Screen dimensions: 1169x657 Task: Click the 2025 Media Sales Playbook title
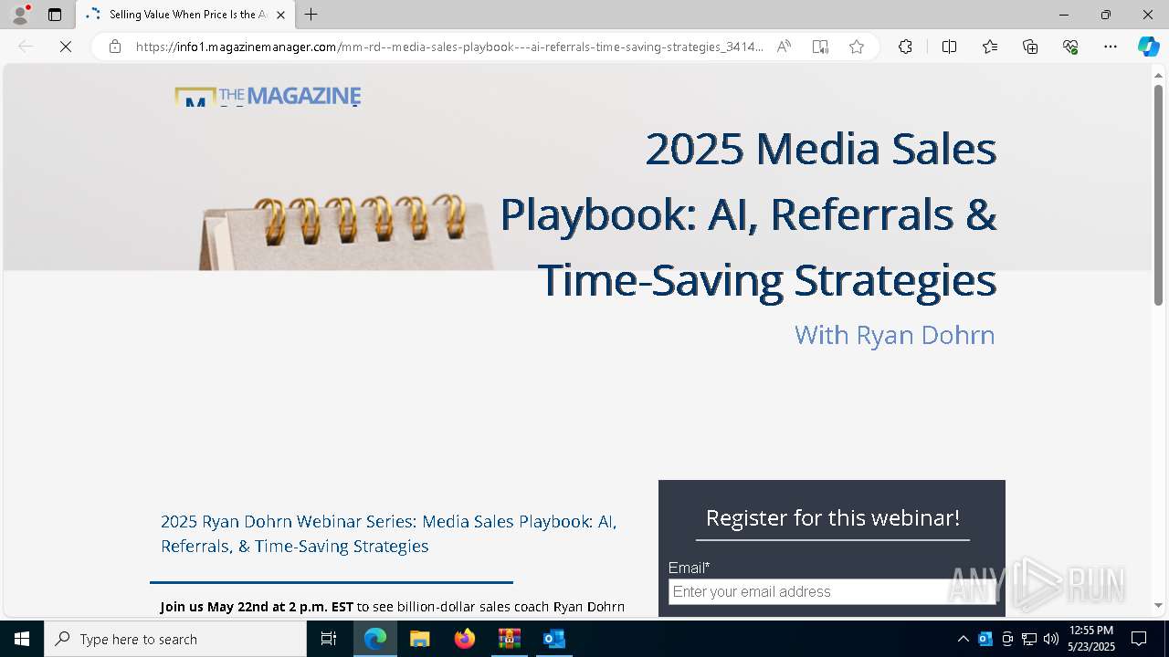pyautogui.click(x=748, y=214)
